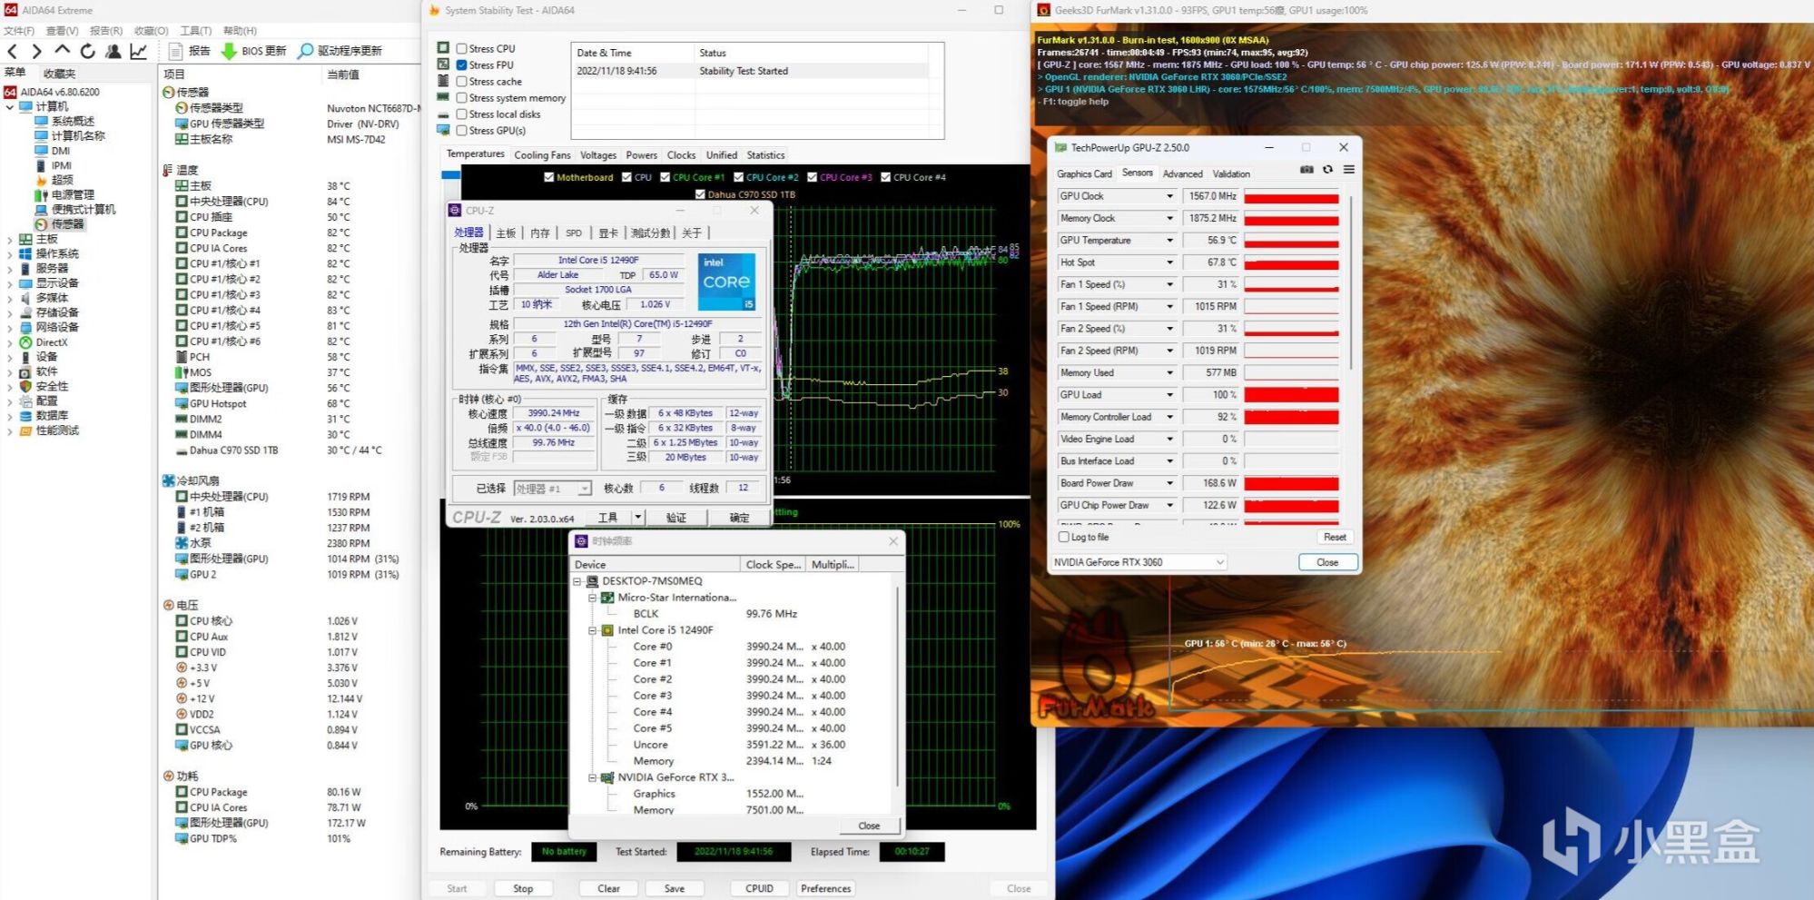
Task: Click the DirectX Xbox icon in tree
Action: click(25, 342)
